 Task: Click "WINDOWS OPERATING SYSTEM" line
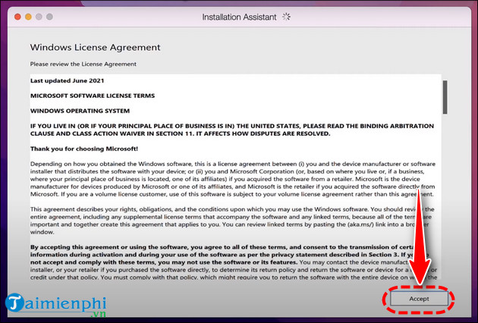(80, 111)
